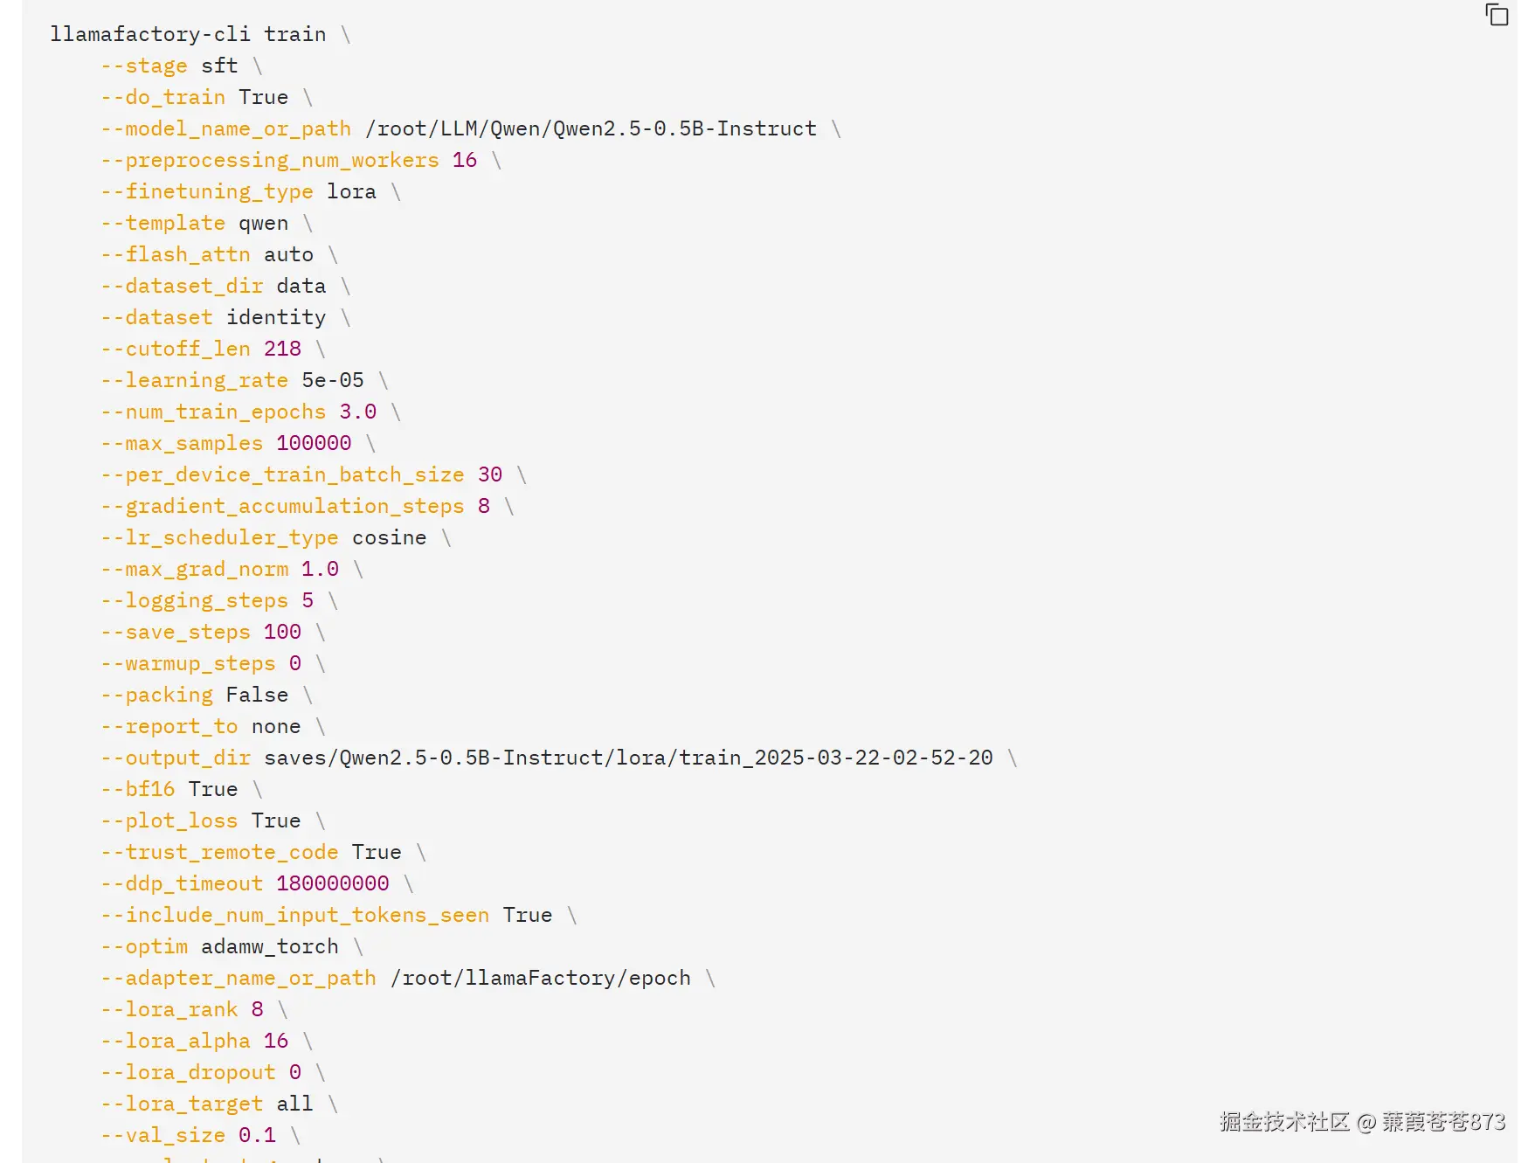
Task: Click the identity dataset value
Action: [x=276, y=317]
